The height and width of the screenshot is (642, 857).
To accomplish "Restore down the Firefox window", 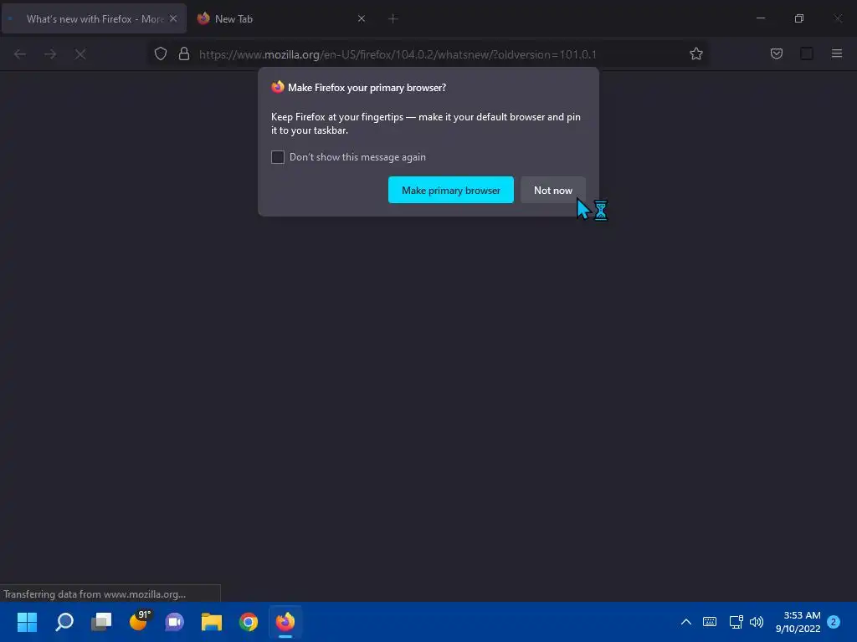I will click(x=799, y=18).
